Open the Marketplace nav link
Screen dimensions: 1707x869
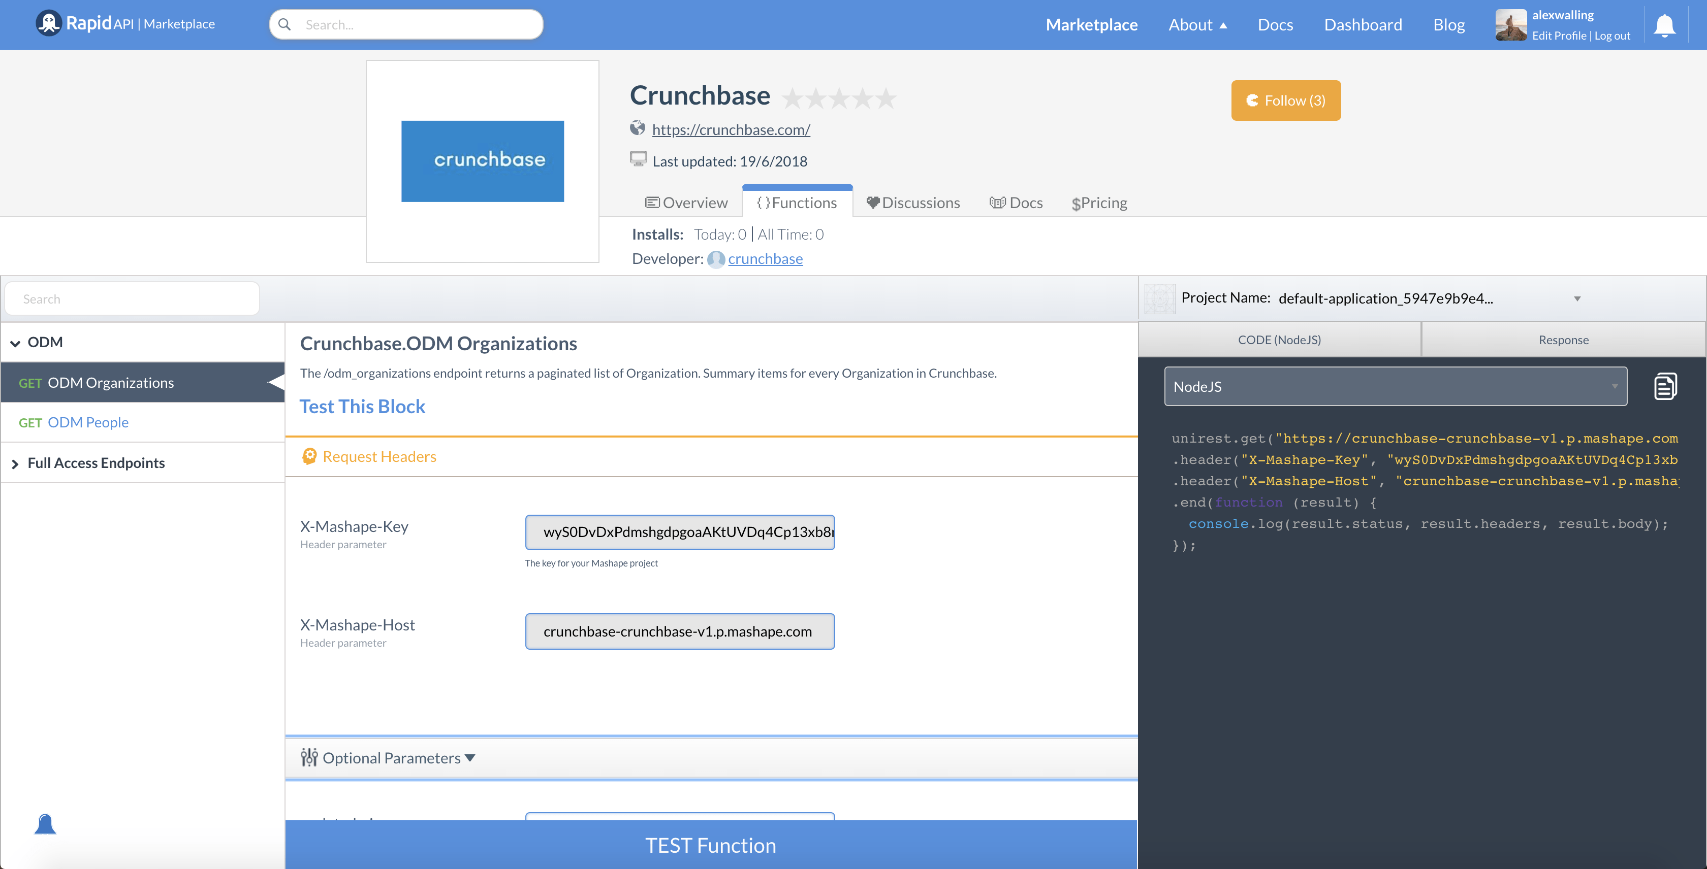(1091, 24)
